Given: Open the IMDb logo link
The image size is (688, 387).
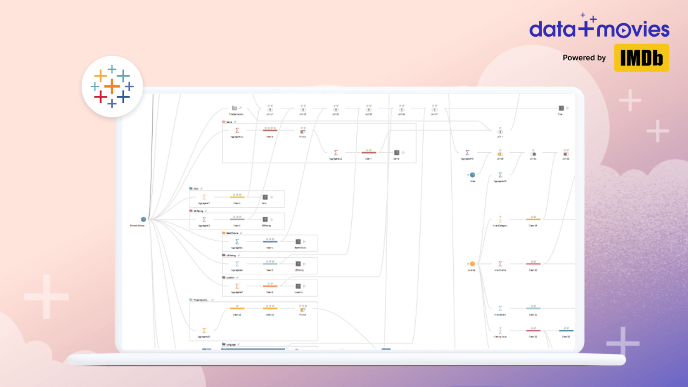Looking at the screenshot, I should [641, 58].
